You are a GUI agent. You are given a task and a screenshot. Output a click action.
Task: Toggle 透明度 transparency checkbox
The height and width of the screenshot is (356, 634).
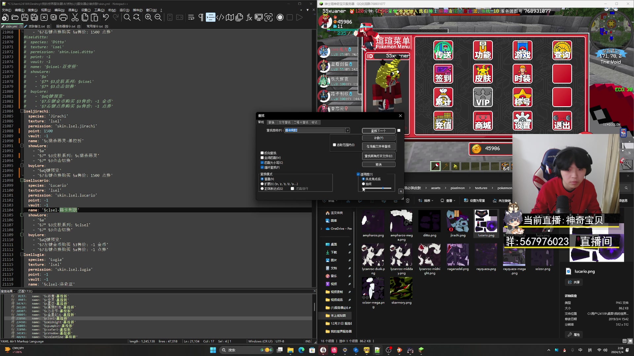358,174
